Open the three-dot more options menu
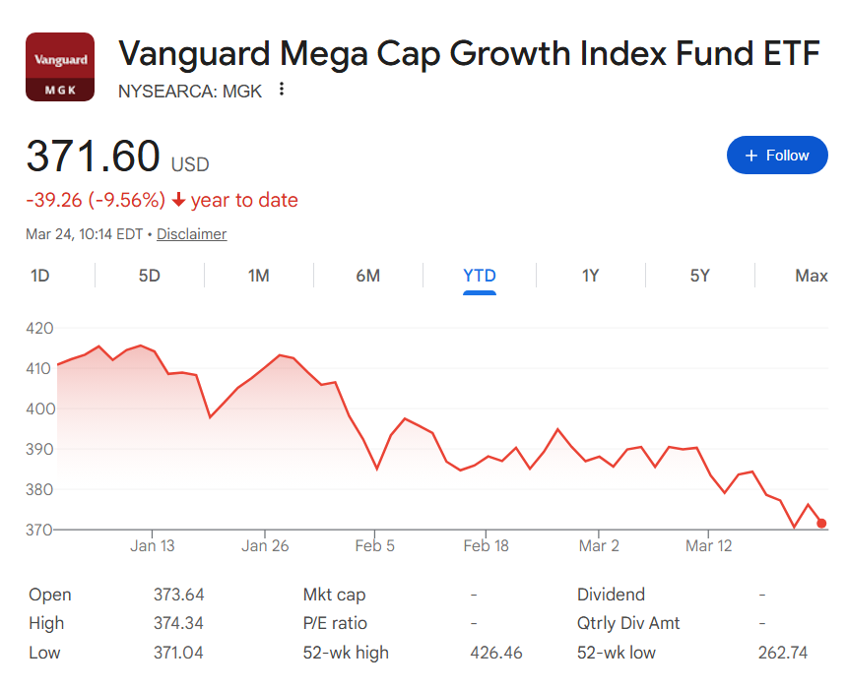Screen dimensions: 847x691 [x=282, y=90]
